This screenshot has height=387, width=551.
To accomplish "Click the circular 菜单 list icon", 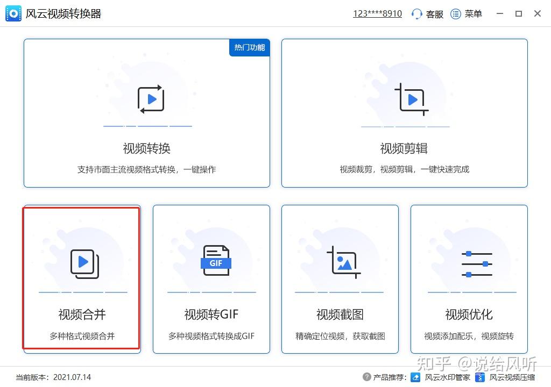I will coord(455,14).
